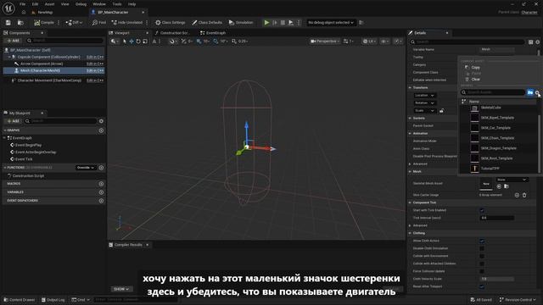Screen dimensions: 543x305
Task: Toggle Start with Tick Enabled checkbox
Action: tap(482, 210)
